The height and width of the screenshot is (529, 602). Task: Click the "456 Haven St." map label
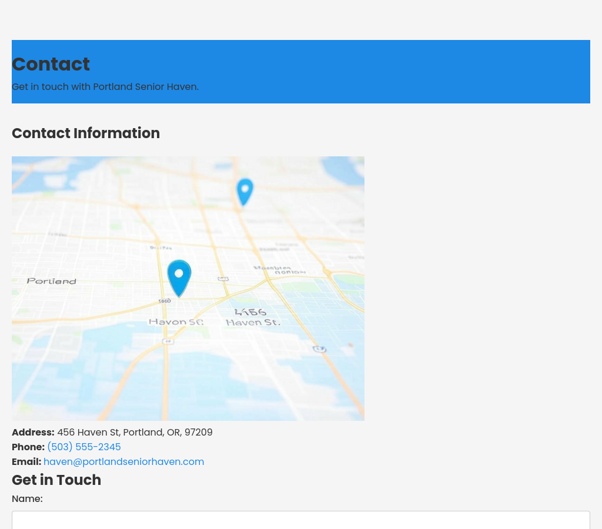click(253, 317)
